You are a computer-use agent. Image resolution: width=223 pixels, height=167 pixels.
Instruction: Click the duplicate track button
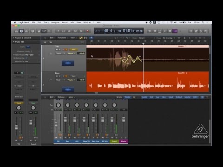pyautogui.click(x=51, y=42)
